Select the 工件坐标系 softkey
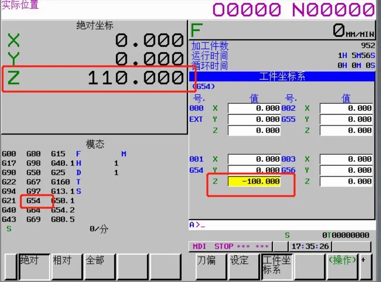The height and width of the screenshot is (282, 381). (x=276, y=267)
